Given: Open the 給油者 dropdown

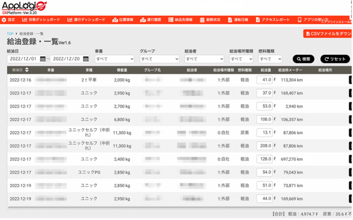Looking at the screenshot, I should click(204, 59).
